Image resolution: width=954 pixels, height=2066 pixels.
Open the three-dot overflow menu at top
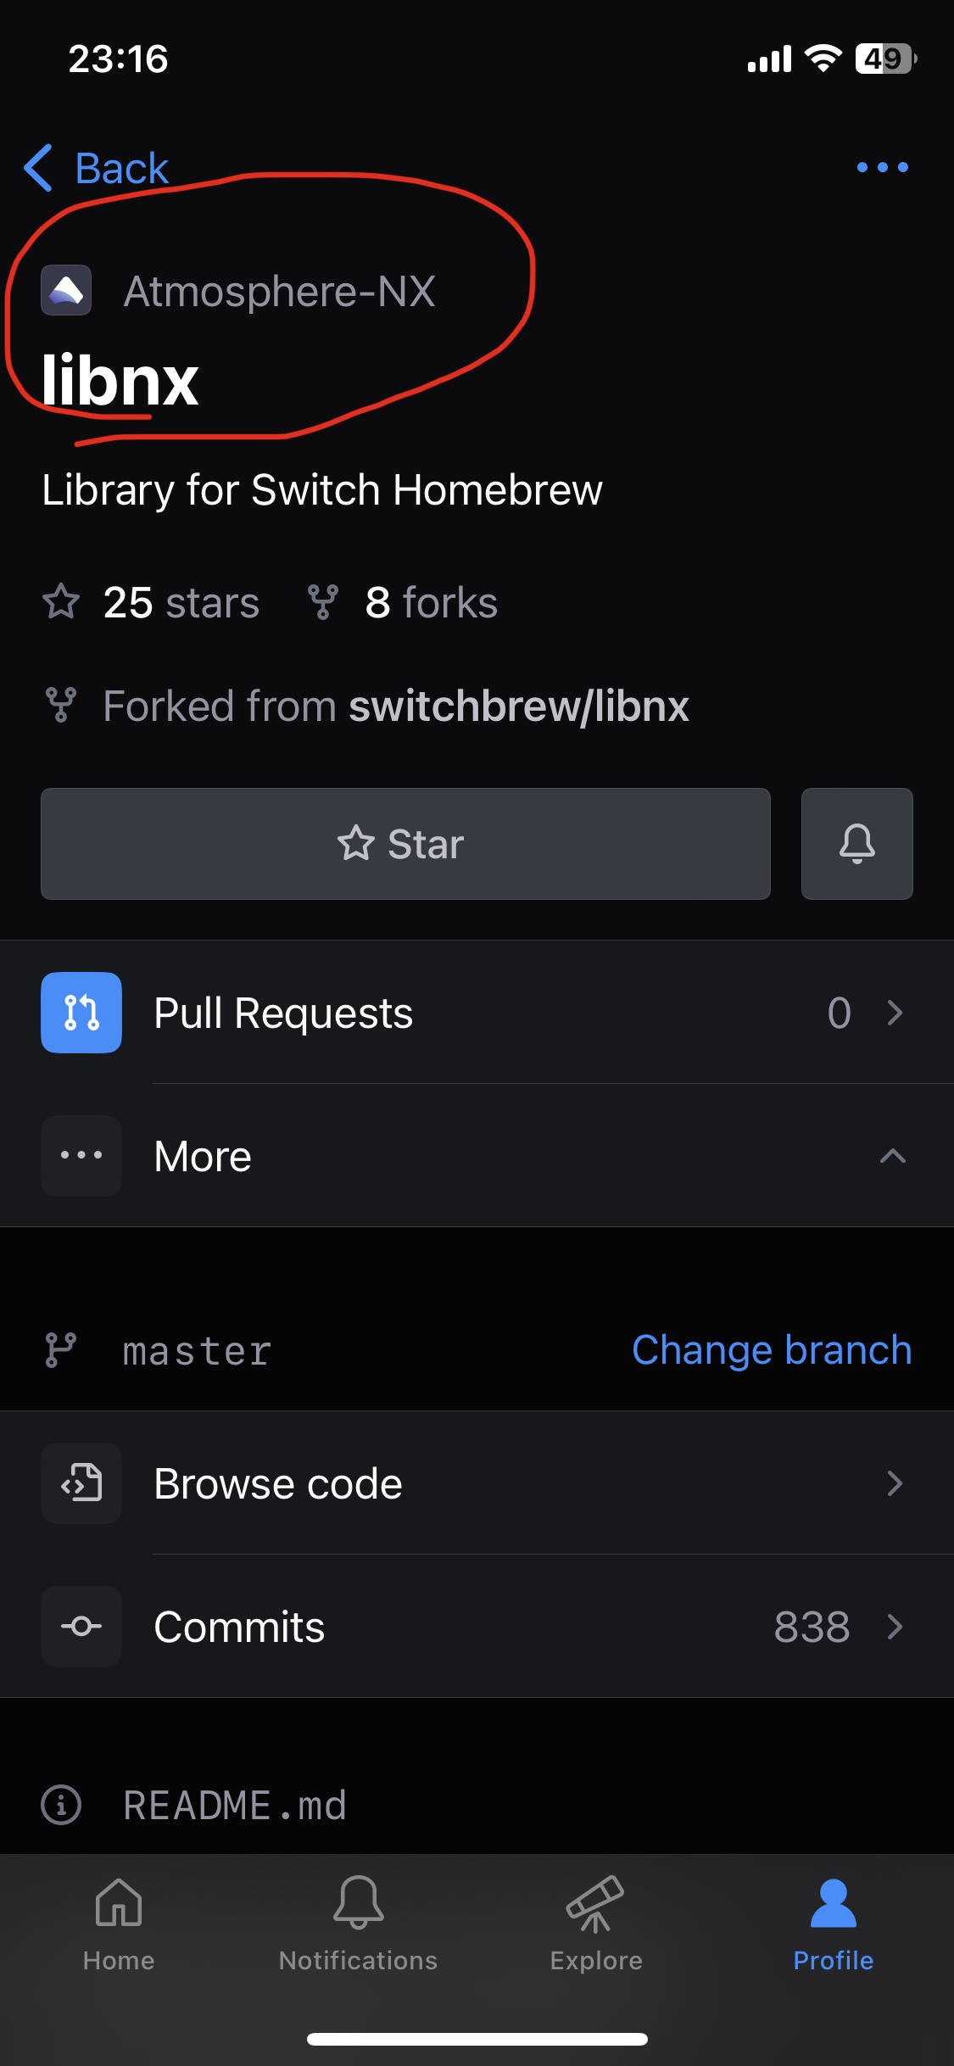[x=882, y=167]
